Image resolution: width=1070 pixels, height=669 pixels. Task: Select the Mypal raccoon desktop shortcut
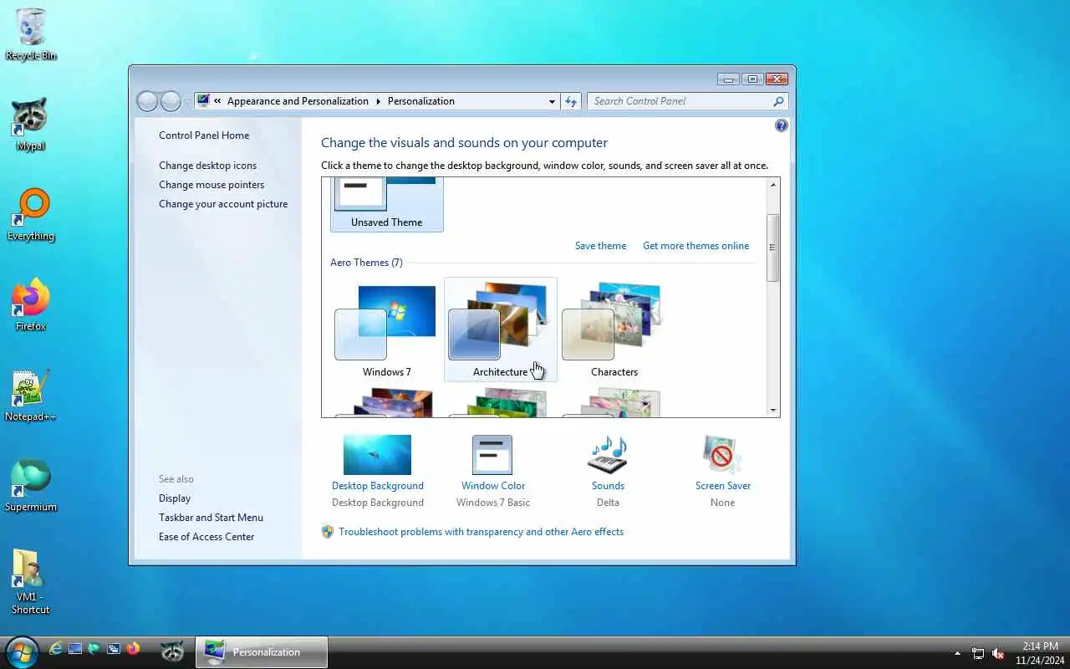tap(31, 125)
